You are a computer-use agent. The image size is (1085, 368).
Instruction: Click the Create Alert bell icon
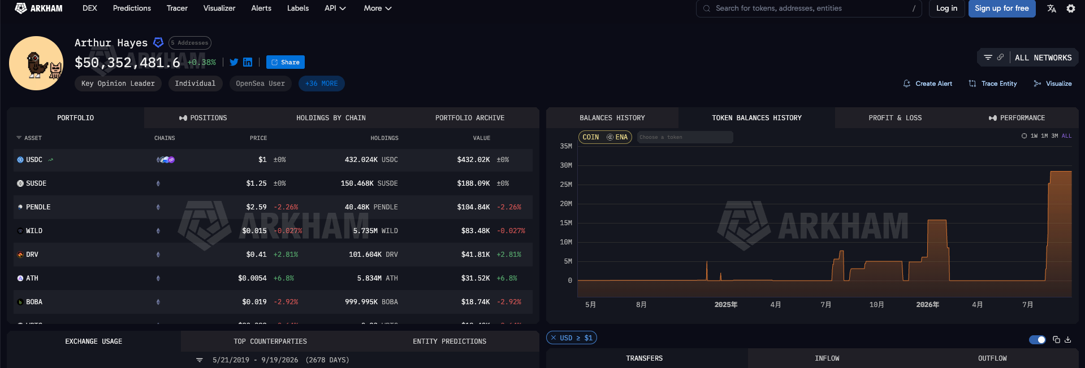[x=907, y=84]
